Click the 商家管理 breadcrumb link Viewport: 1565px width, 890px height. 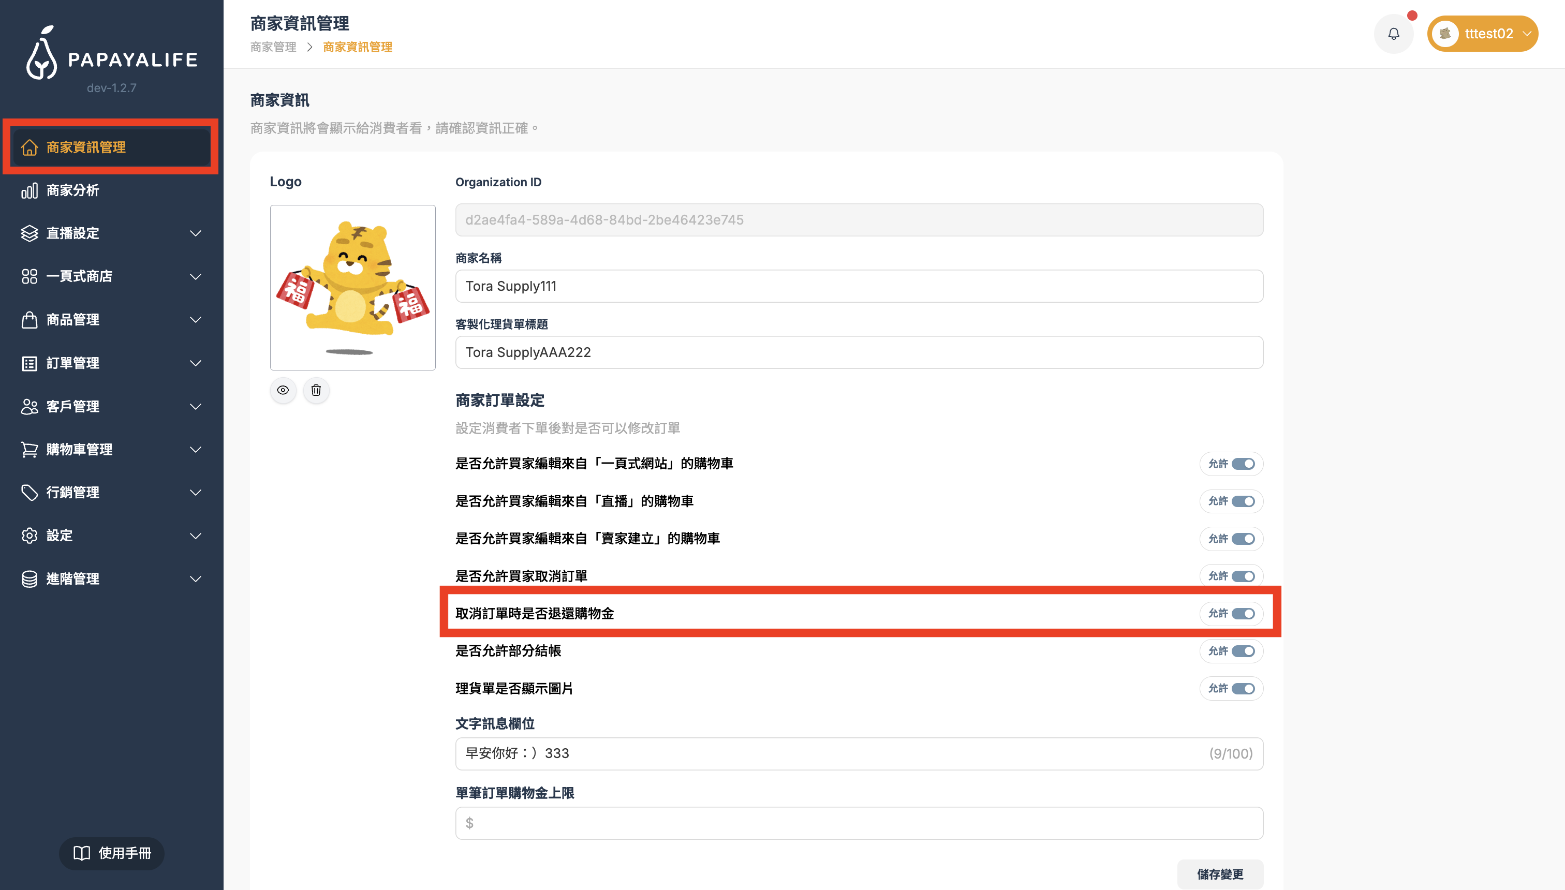(x=273, y=47)
